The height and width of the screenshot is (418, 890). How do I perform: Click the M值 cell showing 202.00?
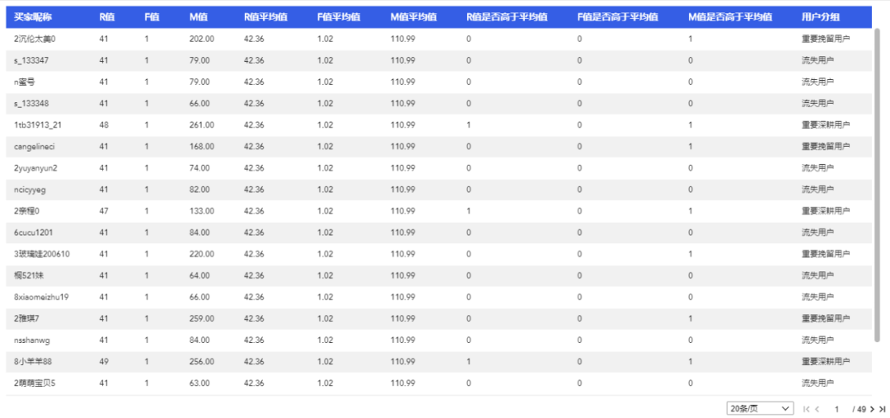tap(201, 39)
